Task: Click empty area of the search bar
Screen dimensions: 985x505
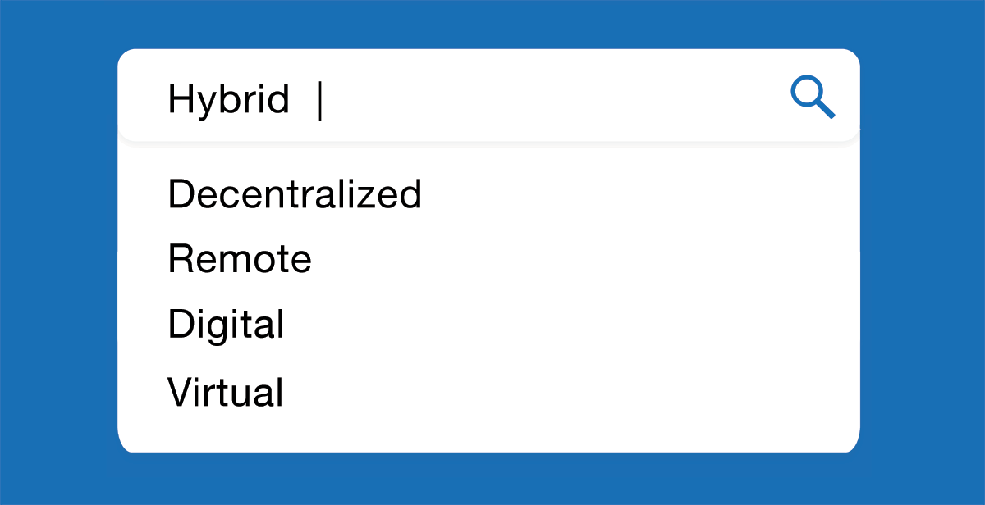Action: pyautogui.click(x=550, y=98)
